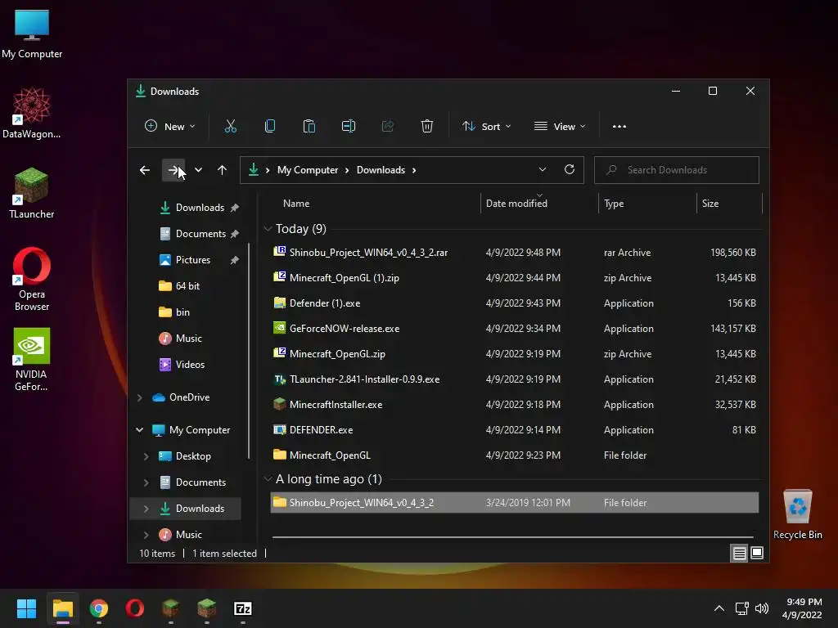Click the Copy icon in toolbar

click(270, 127)
